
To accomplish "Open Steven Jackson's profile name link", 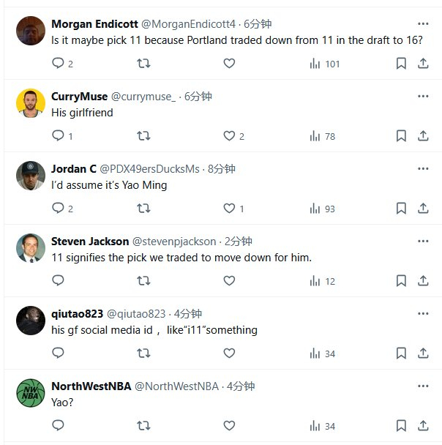I will pos(89,241).
